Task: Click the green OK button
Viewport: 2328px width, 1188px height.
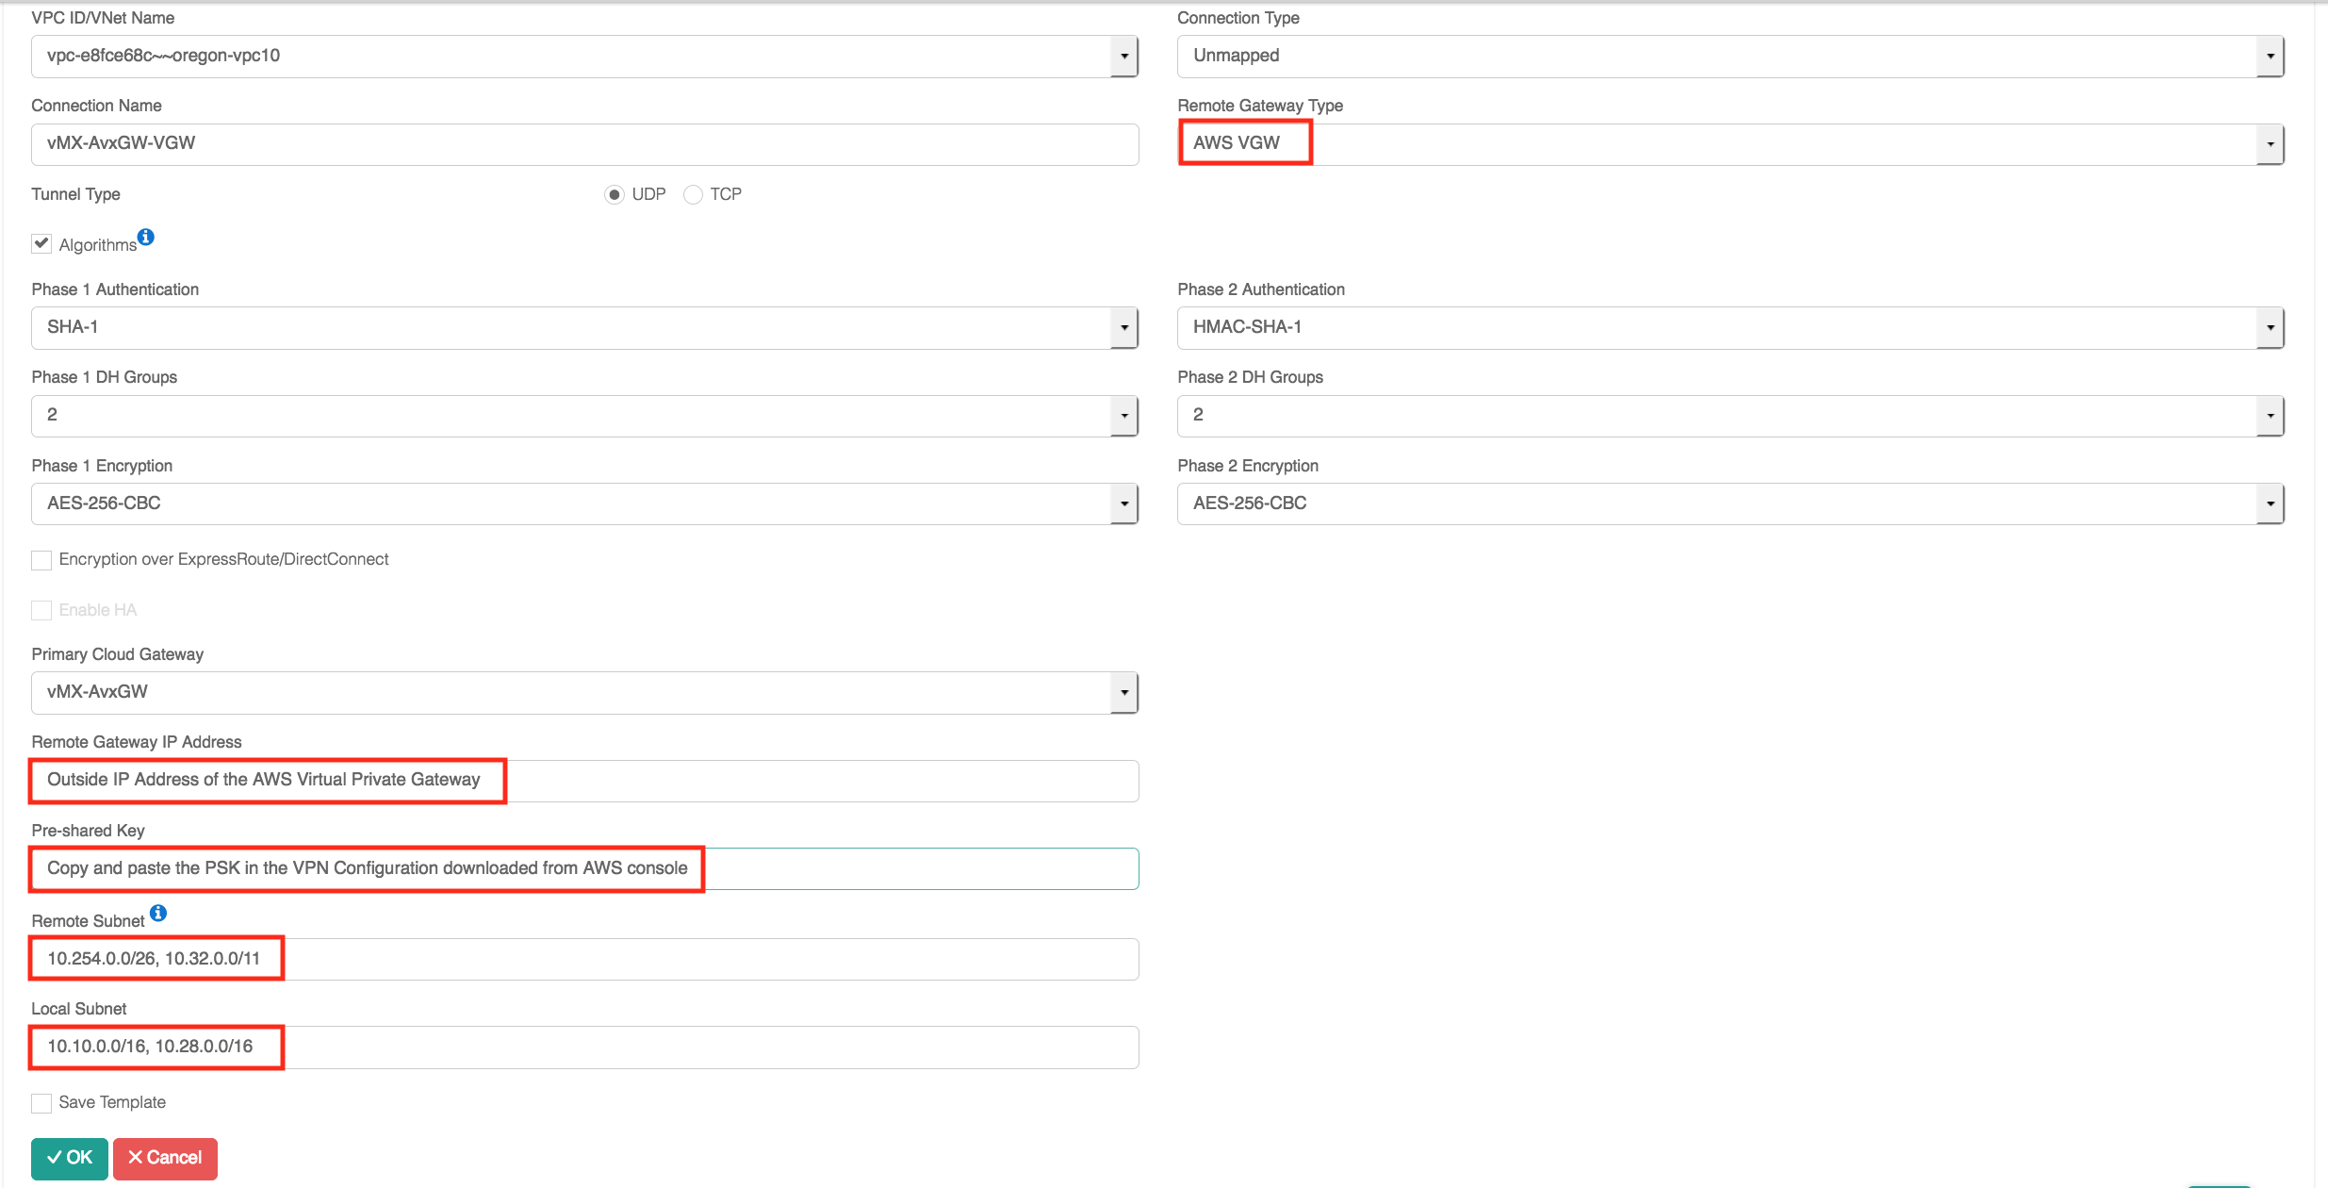Action: click(x=70, y=1158)
